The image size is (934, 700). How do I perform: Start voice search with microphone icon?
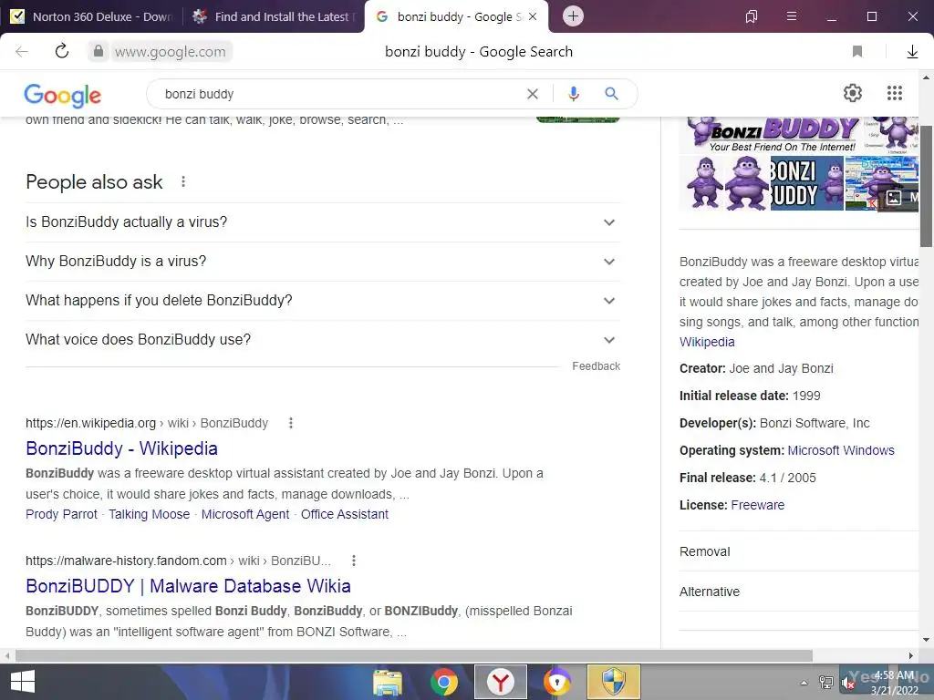(573, 94)
